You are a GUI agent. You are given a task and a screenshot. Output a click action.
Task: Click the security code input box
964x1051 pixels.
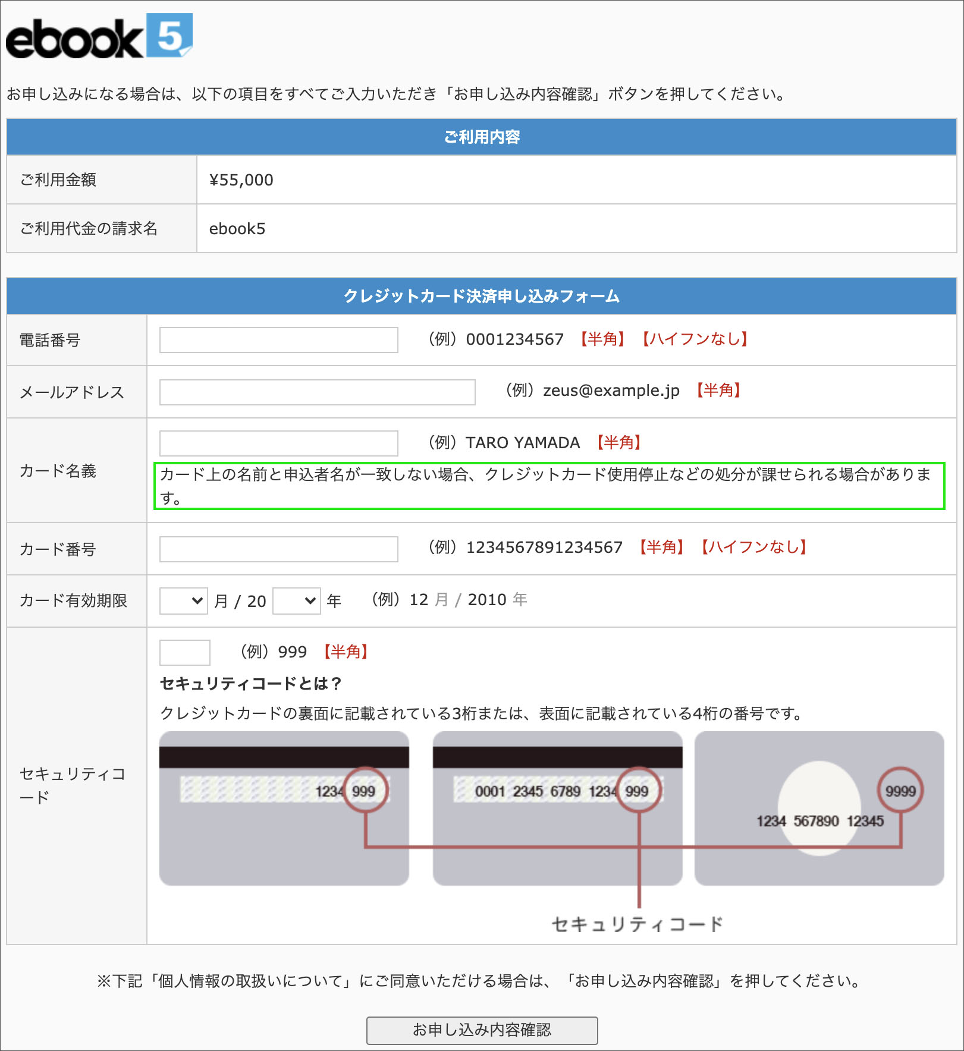click(184, 653)
